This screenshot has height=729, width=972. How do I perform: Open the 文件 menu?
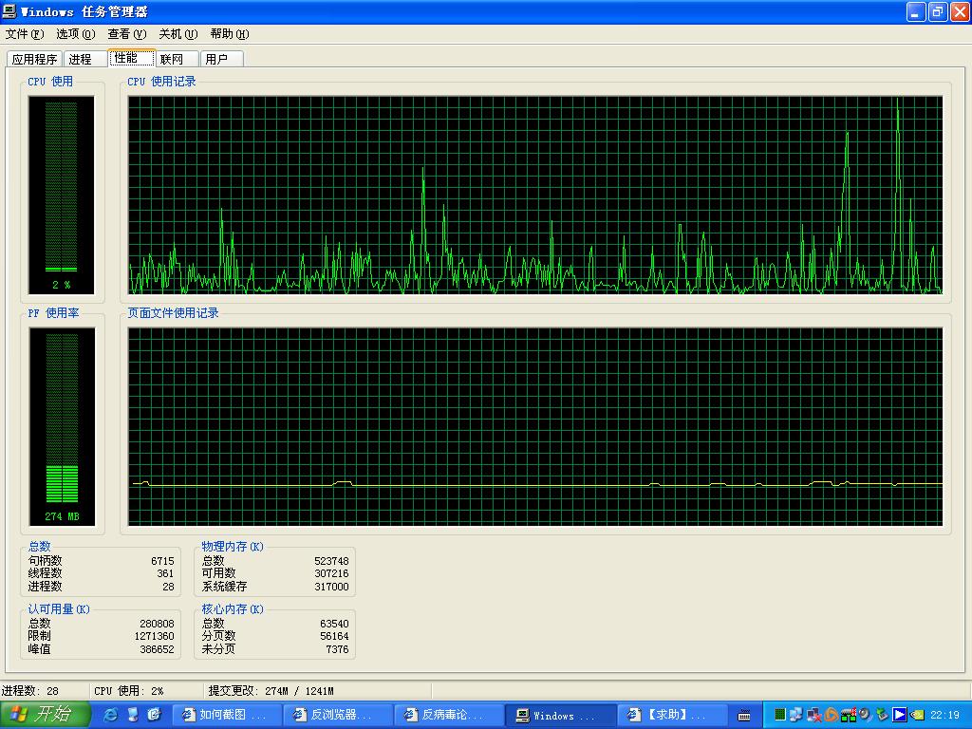pos(25,34)
